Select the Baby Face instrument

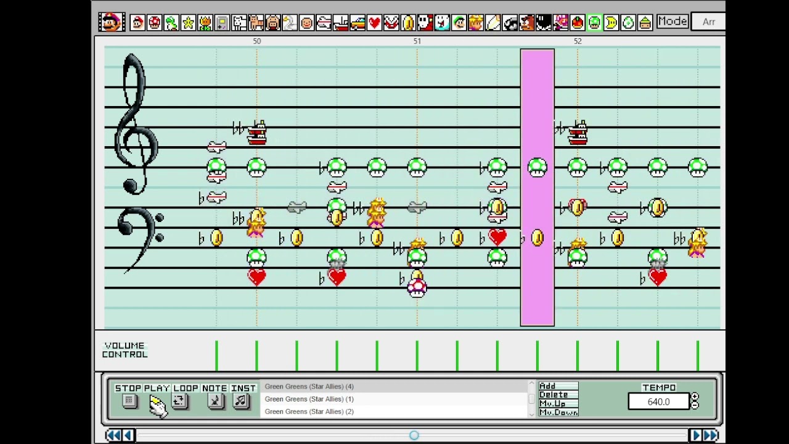click(306, 23)
